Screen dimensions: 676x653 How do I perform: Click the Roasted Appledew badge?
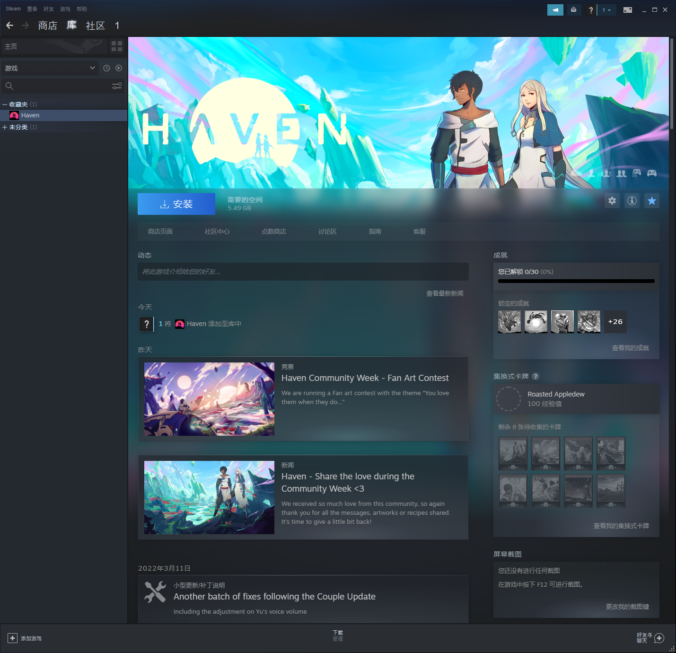[x=576, y=399]
